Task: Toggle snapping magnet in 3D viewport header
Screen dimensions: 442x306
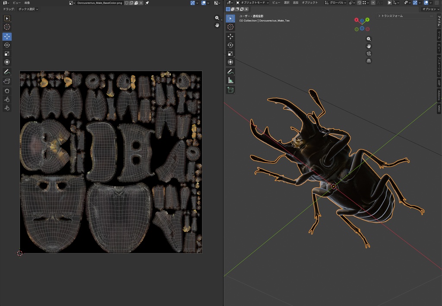Action: click(360, 3)
